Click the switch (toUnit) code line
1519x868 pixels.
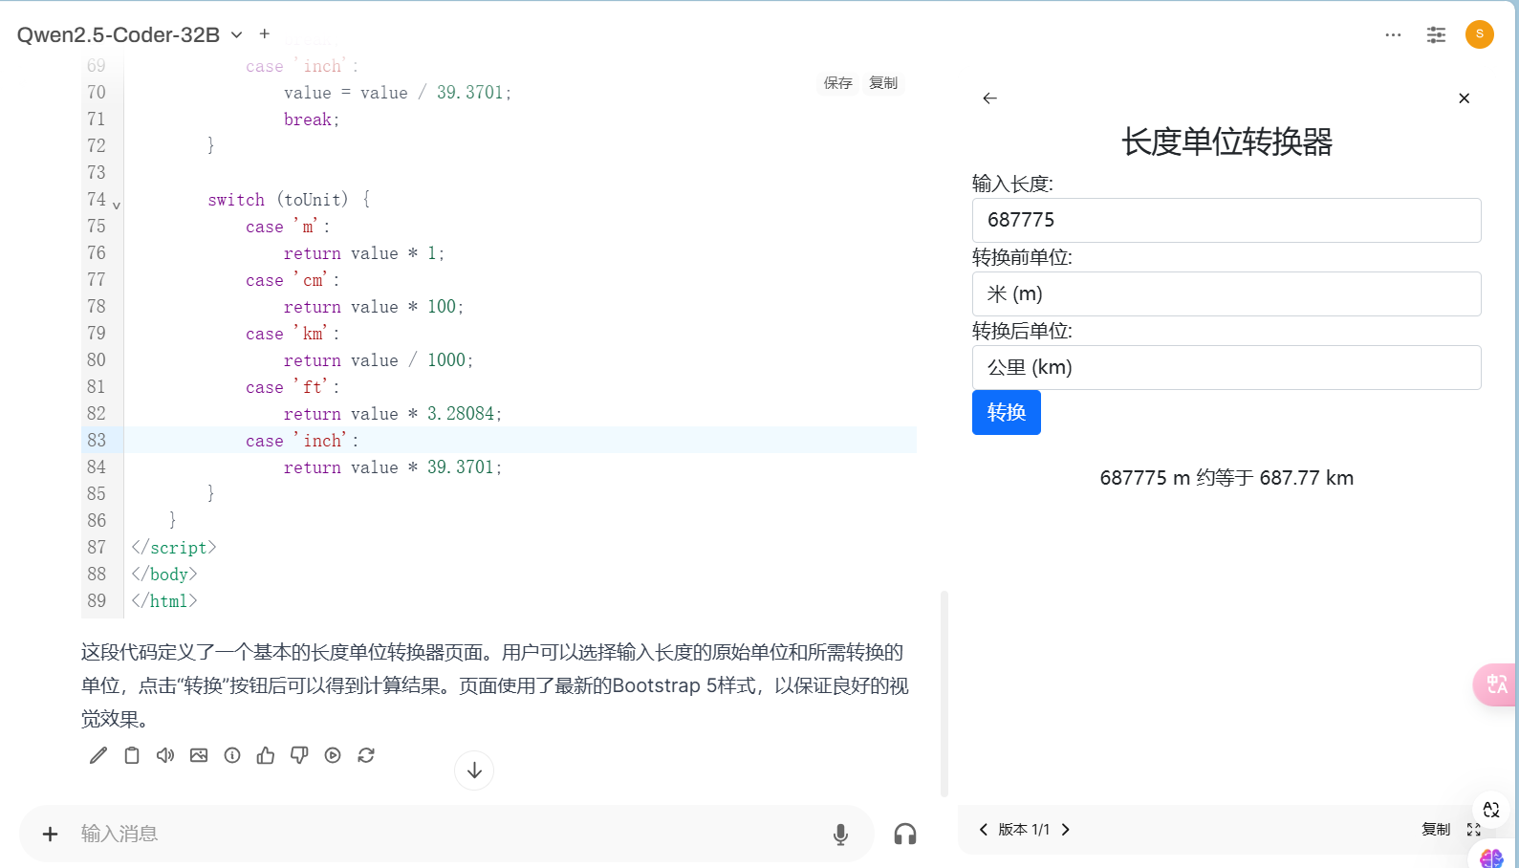click(289, 200)
